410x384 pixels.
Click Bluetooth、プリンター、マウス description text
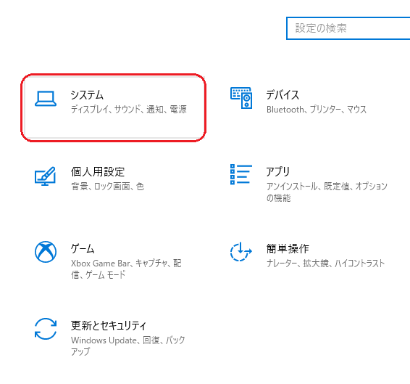(x=317, y=110)
